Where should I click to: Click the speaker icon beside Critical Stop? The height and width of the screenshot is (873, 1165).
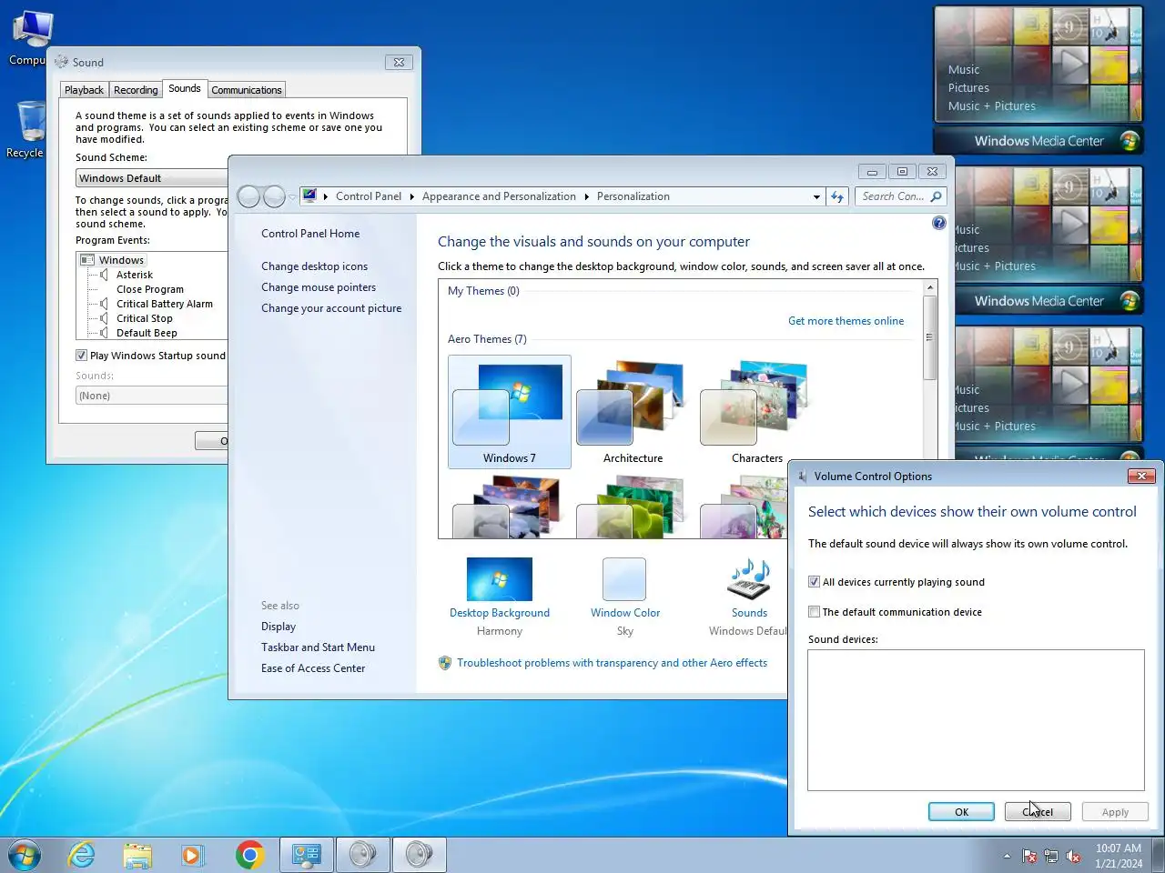104,318
